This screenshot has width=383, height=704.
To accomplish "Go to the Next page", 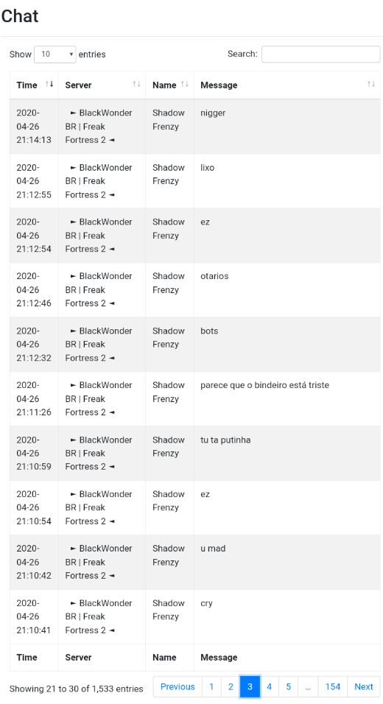I will point(364,686).
